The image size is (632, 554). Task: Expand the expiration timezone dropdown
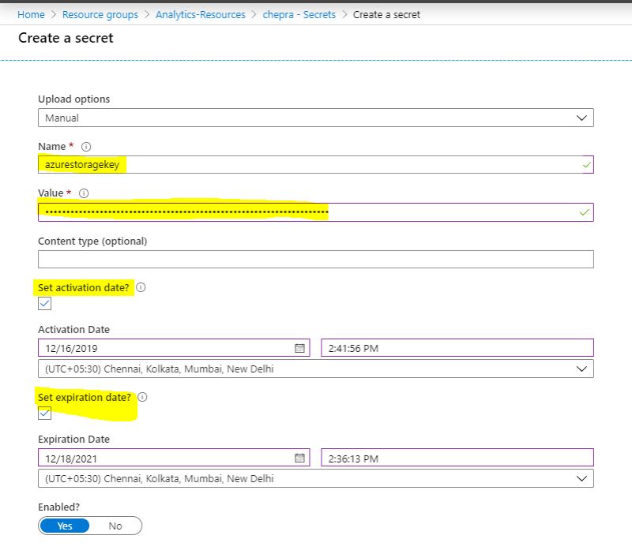pos(582,477)
